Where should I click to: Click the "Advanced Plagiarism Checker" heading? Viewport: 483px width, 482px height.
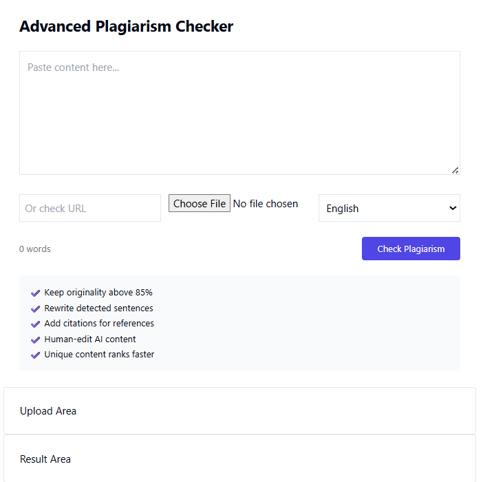[127, 27]
